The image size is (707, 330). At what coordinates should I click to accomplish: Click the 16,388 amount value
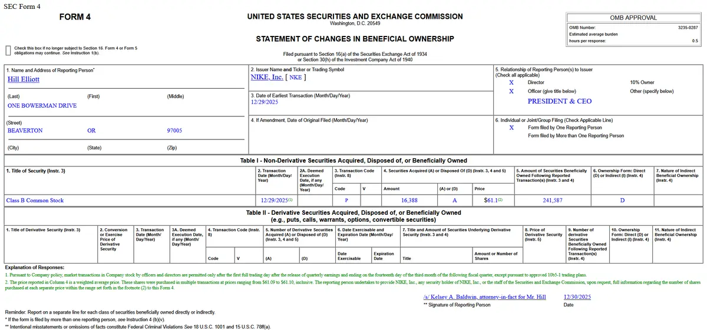coord(409,201)
